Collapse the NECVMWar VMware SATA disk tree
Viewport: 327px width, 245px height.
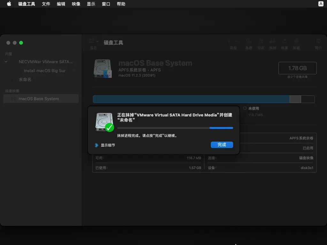point(6,62)
